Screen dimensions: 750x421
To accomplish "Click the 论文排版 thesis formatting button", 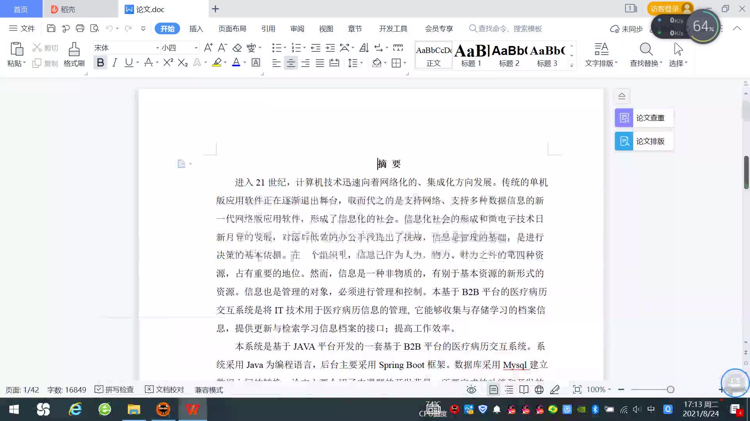I will click(x=645, y=141).
